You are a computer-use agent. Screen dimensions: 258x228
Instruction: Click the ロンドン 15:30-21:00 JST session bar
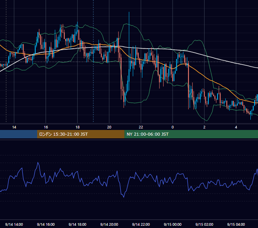80,134
